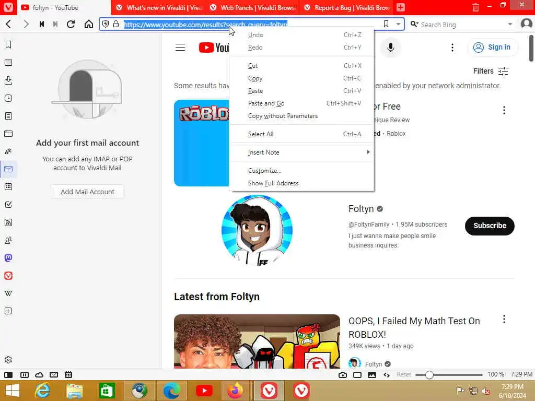Expand the Insert Note submenu
Screen dimensions: 535x401
point(302,152)
